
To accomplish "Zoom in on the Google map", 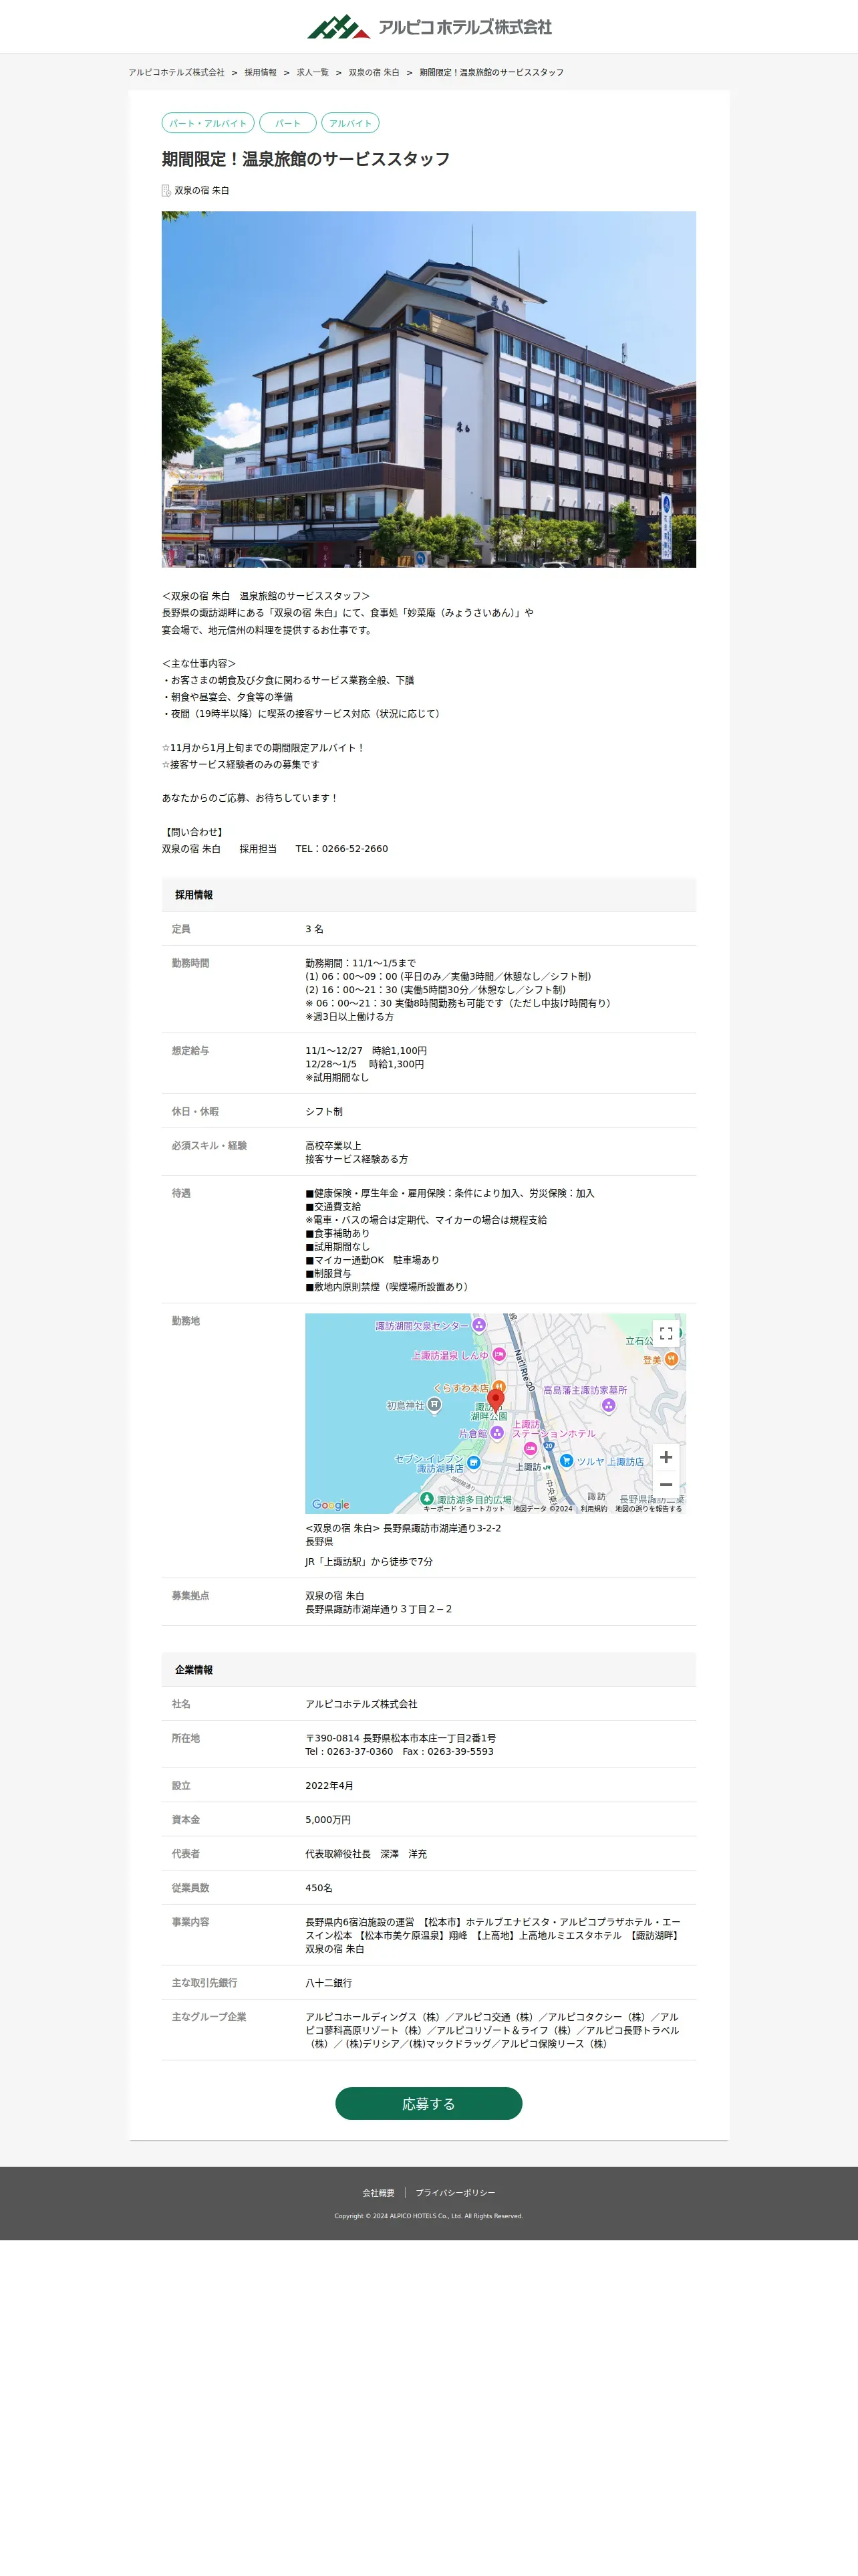I will click(x=666, y=1457).
